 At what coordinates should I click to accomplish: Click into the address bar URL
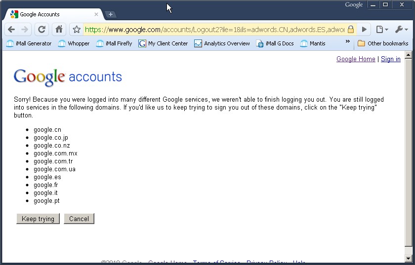[x=214, y=29]
